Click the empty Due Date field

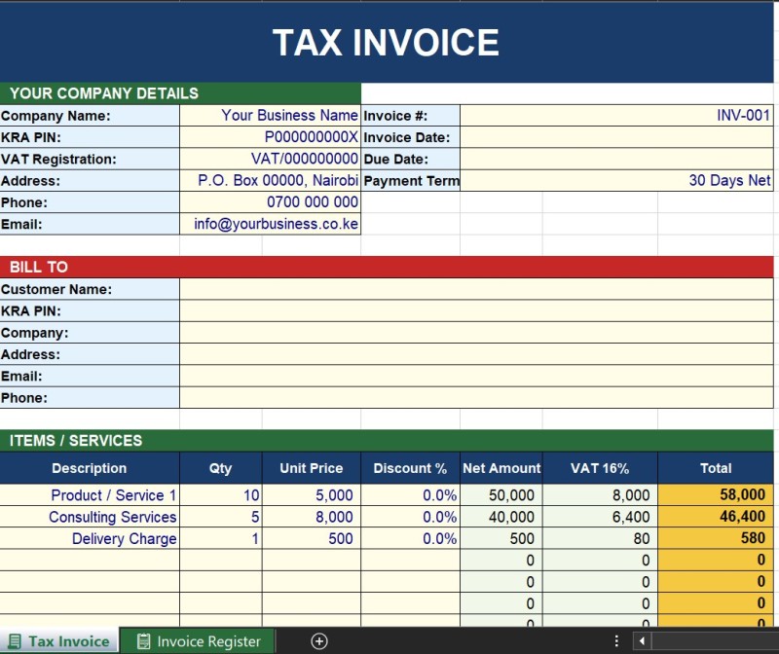[x=616, y=159]
